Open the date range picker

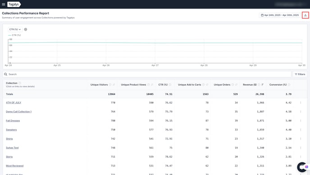280,15
